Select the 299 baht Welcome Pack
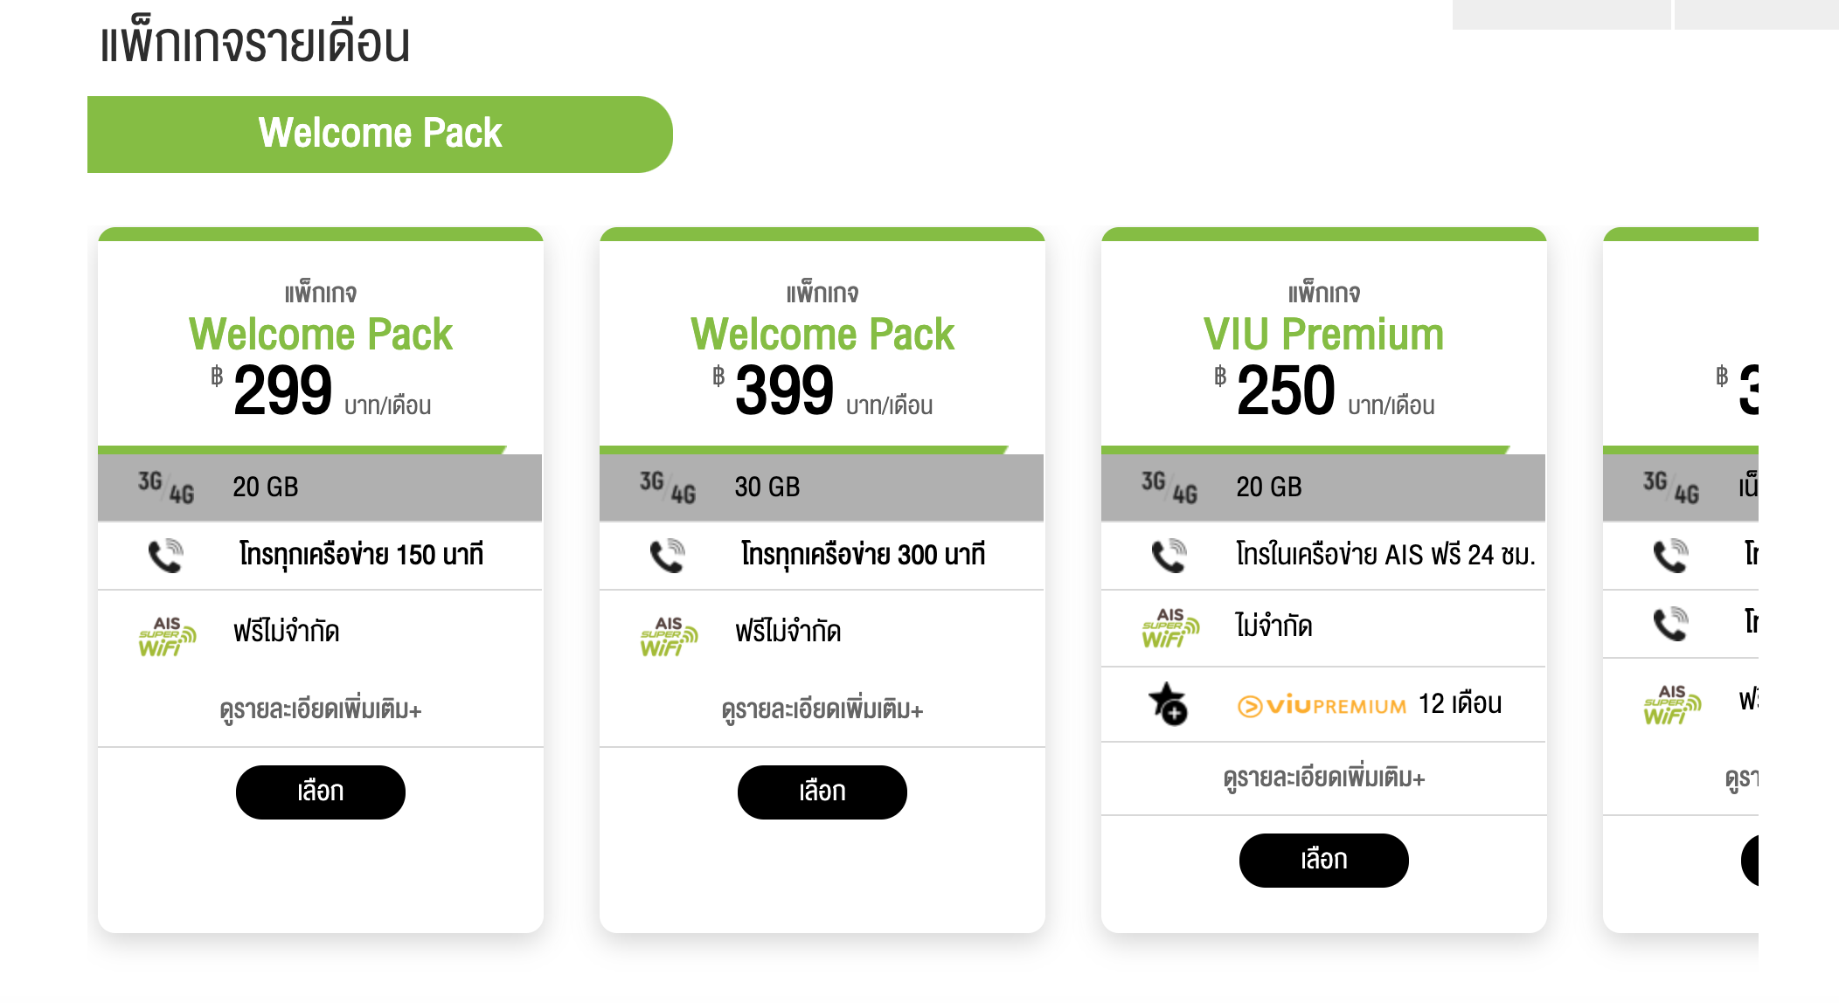Screen dimensions: 1839x1003 coord(320,792)
